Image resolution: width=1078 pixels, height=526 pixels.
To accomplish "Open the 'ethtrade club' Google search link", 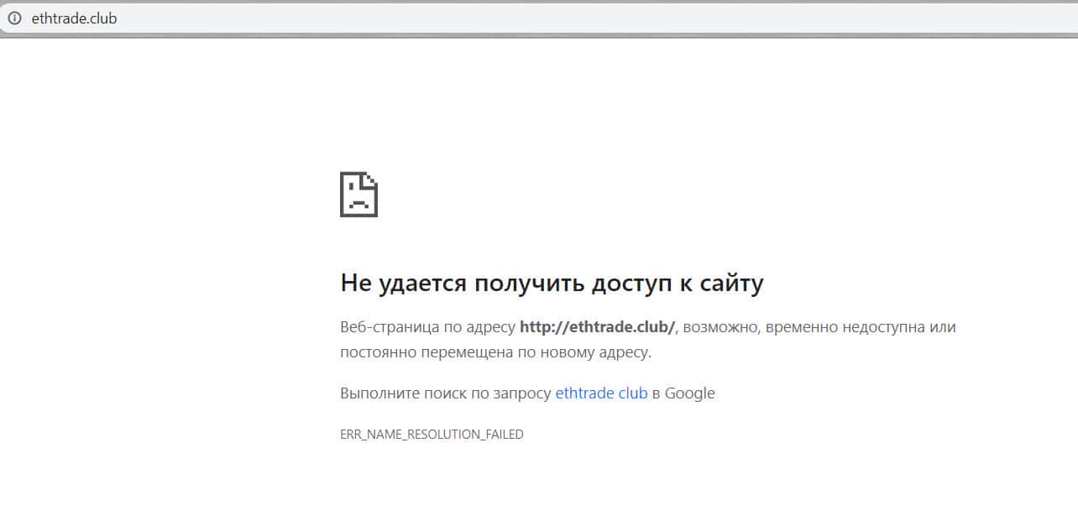I will [x=601, y=393].
